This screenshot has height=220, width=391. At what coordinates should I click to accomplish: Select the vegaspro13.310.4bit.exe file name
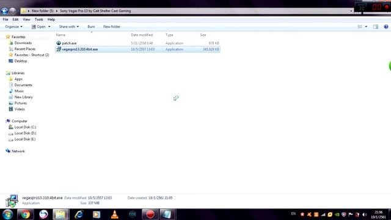[80, 50]
